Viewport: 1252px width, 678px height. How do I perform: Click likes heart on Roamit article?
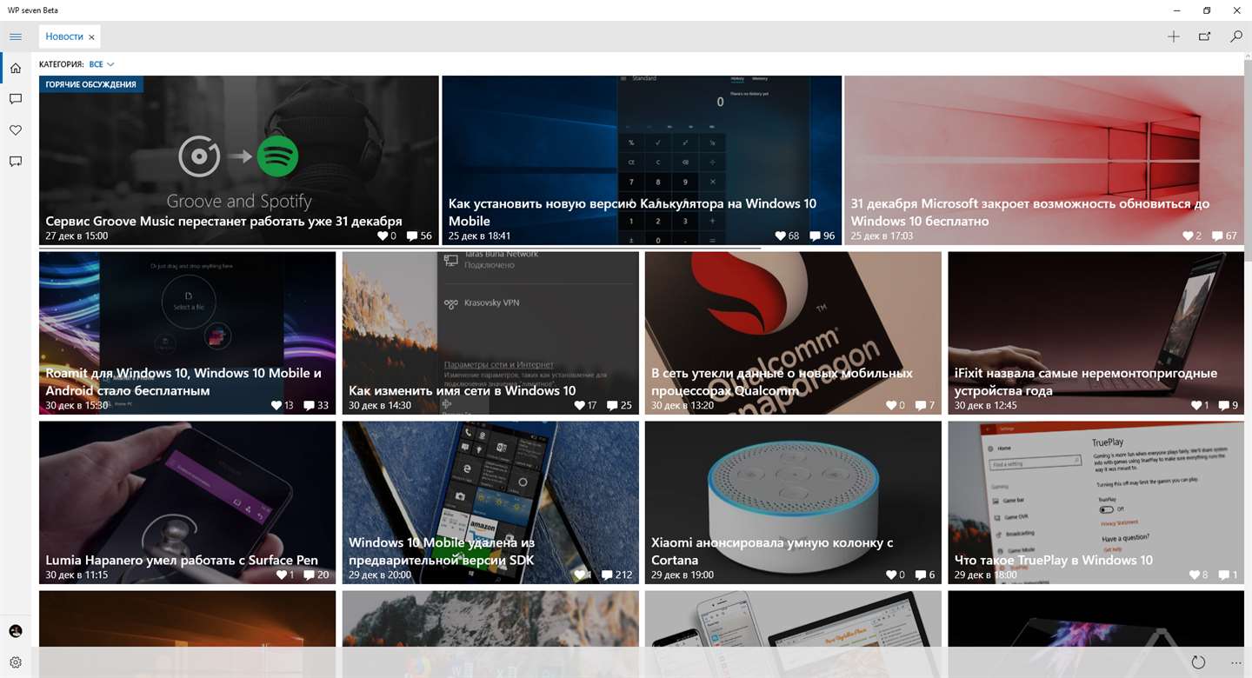[276, 405]
